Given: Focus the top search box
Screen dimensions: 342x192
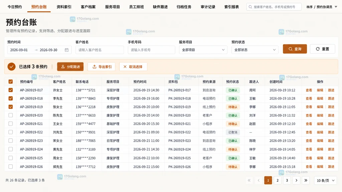Looking at the screenshot, I should (274, 7).
